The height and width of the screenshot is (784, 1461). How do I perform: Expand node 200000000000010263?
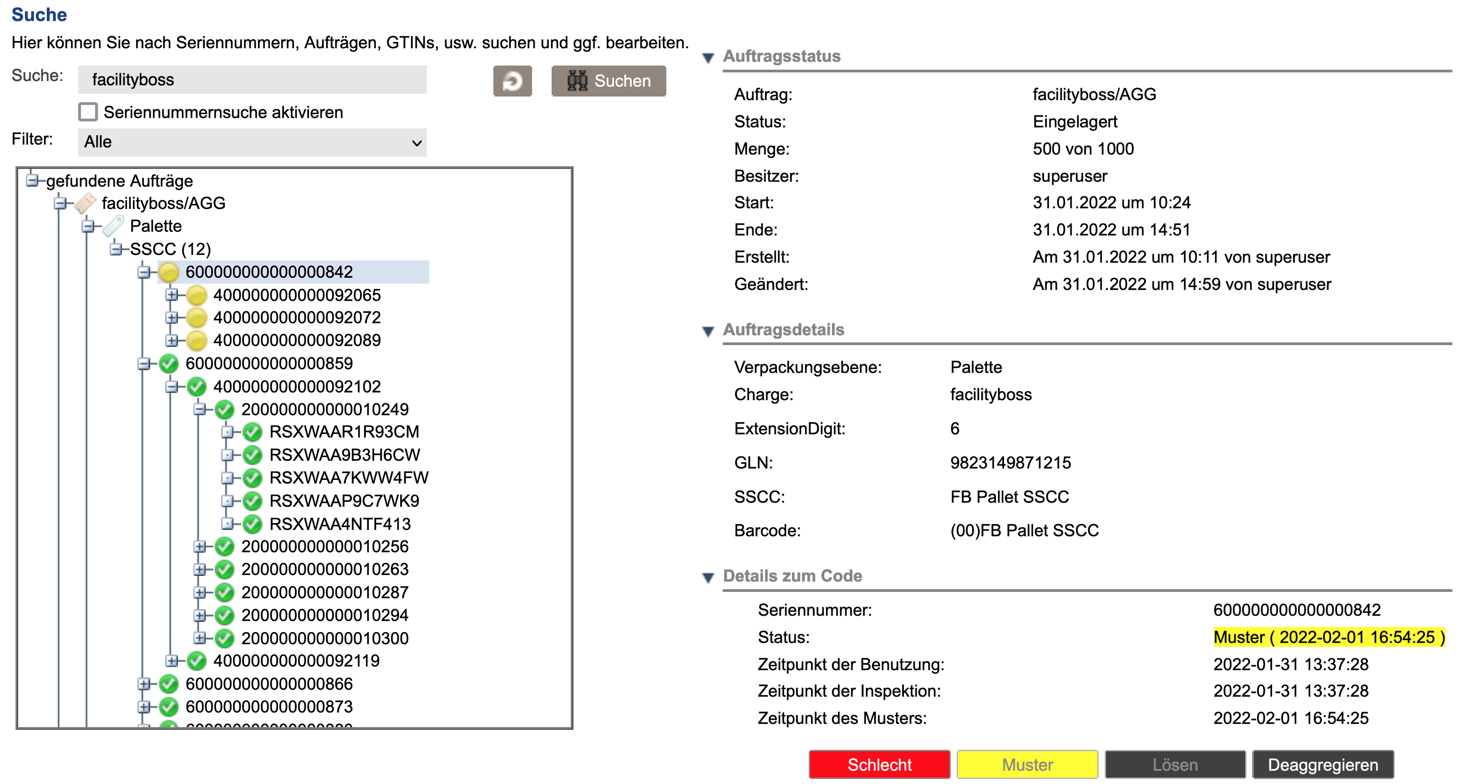(x=199, y=569)
